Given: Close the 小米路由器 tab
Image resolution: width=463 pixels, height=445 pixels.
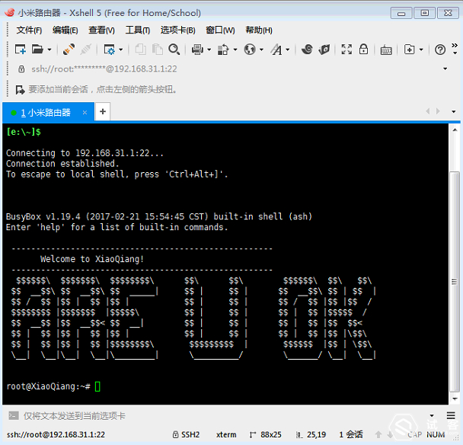Looking at the screenshot, I should point(85,113).
